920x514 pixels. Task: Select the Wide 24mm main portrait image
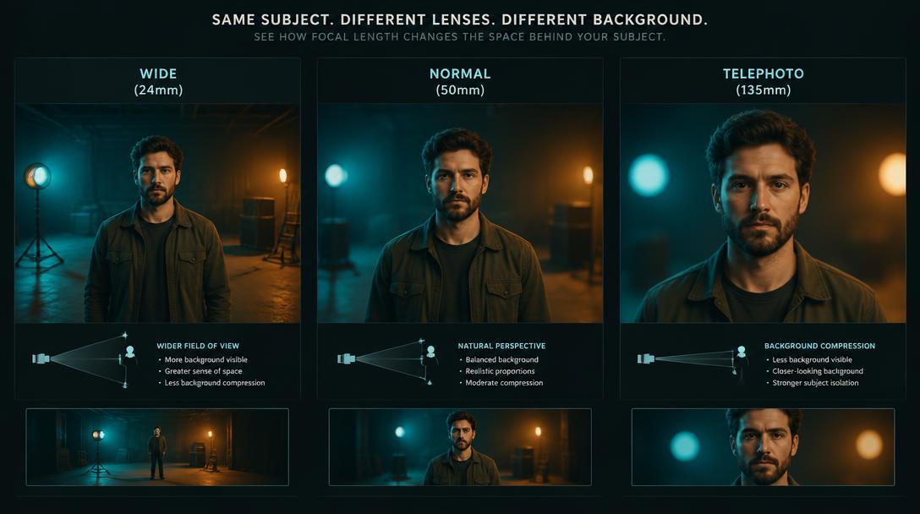coord(158,214)
